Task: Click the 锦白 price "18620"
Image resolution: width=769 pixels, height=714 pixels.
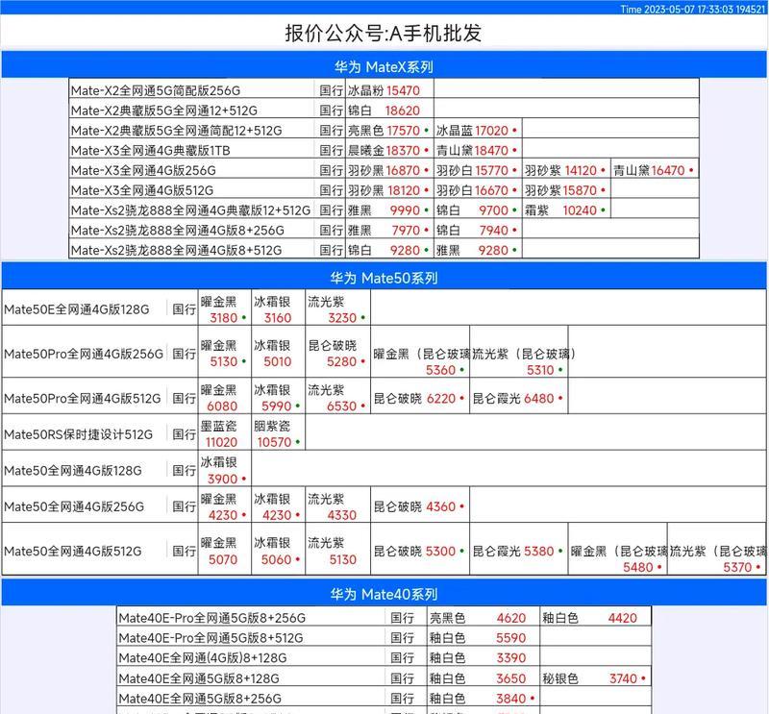Action: click(403, 111)
